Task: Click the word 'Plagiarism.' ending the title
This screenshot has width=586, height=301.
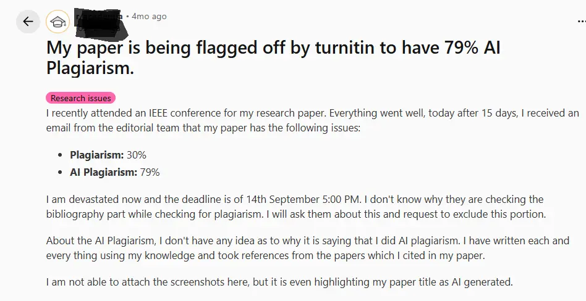Action: click(x=90, y=68)
